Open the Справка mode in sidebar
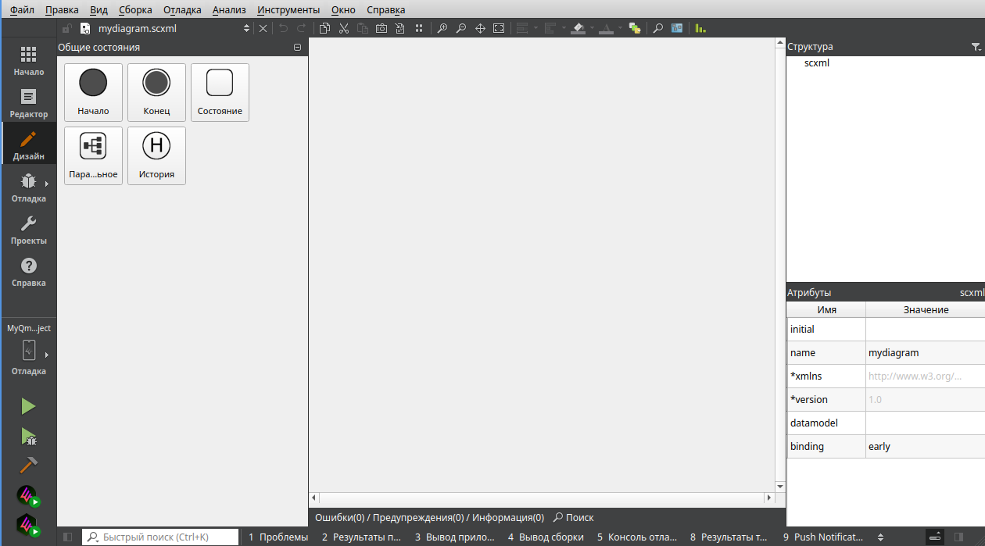Viewport: 985px width, 546px height. click(x=28, y=272)
